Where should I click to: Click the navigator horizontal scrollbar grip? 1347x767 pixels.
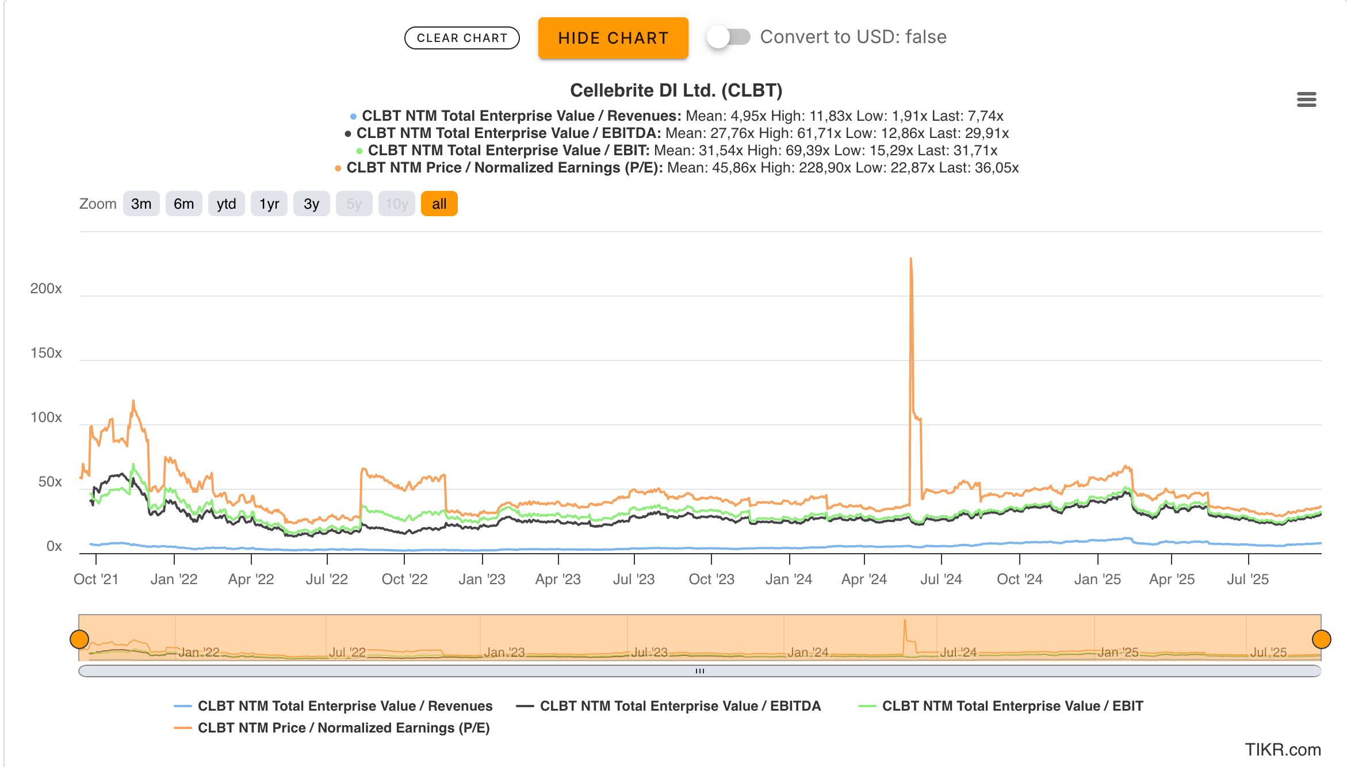[699, 671]
